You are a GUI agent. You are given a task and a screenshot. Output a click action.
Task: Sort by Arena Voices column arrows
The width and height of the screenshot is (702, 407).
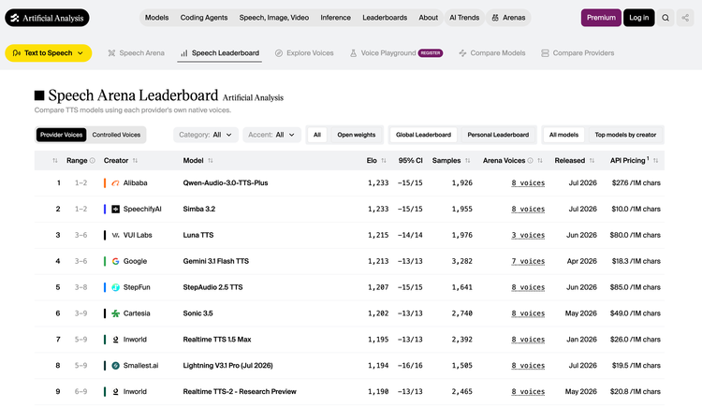(540, 160)
